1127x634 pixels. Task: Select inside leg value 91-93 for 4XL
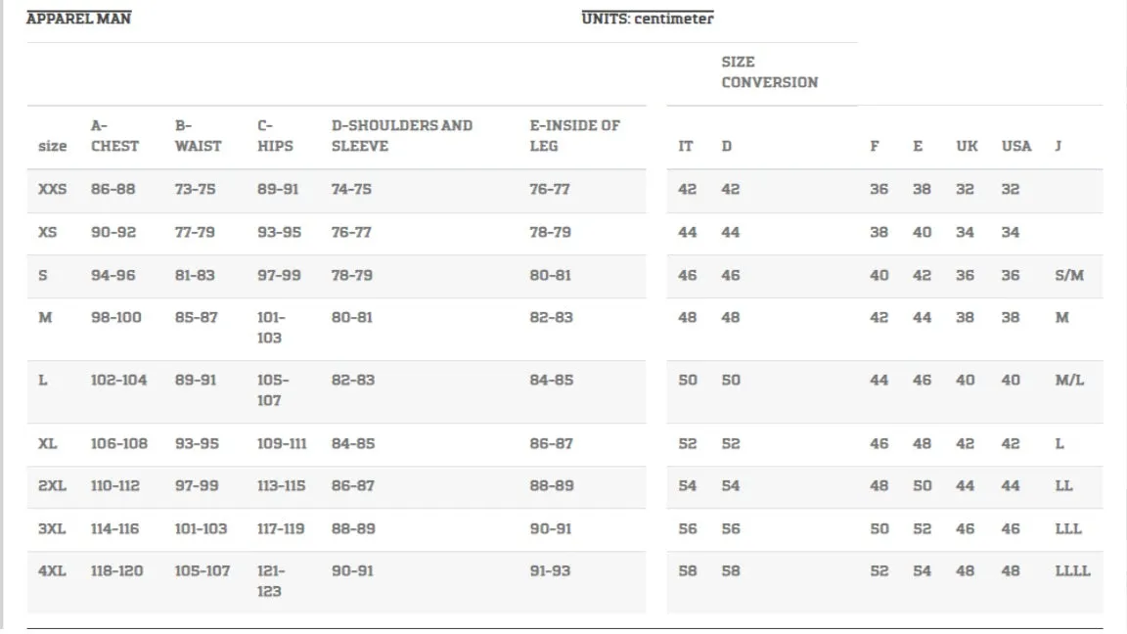pos(550,571)
